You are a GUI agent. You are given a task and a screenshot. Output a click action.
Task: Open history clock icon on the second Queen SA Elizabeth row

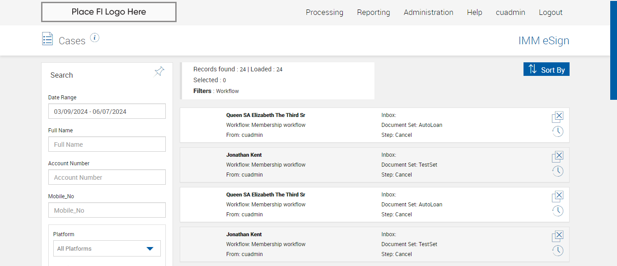pyautogui.click(x=558, y=211)
